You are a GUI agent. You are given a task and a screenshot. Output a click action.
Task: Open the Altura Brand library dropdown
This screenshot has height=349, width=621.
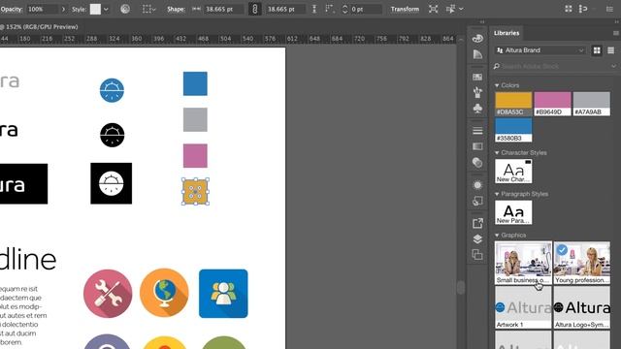point(539,50)
